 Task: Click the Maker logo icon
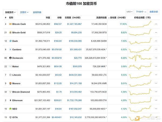pos(10,66)
